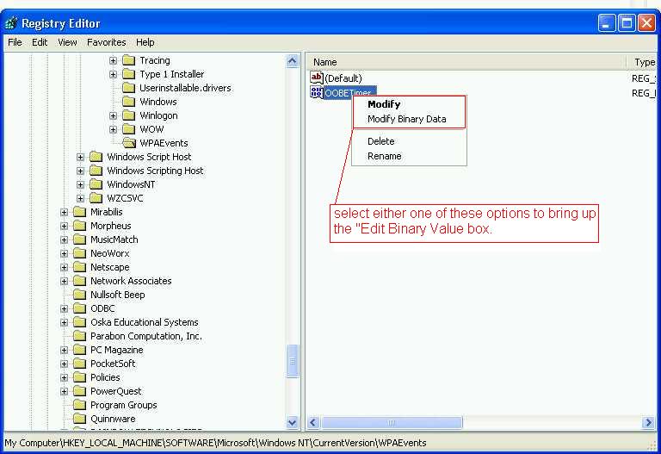This screenshot has width=661, height=454.
Task: Click the Registry Editor title bar icon
Action: [11, 22]
